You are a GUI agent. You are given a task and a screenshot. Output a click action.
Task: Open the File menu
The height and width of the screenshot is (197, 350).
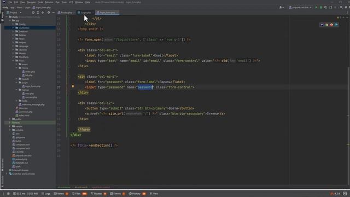coord(10,2)
